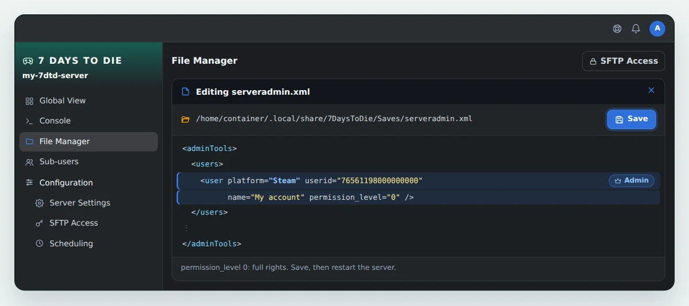Viewport: 689px width, 306px height.
Task: Click the userid value 76561198000000000
Action: pos(380,181)
